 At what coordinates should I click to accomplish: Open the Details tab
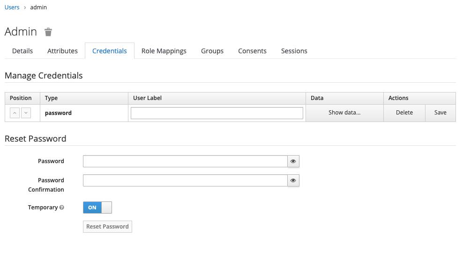[22, 51]
